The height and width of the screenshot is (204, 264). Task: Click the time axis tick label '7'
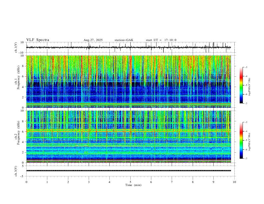[x=172, y=182]
